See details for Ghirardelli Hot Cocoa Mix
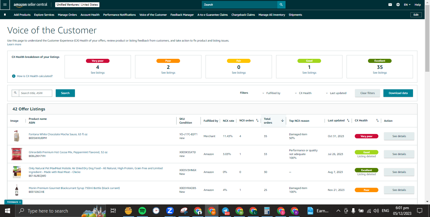 [x=399, y=154]
